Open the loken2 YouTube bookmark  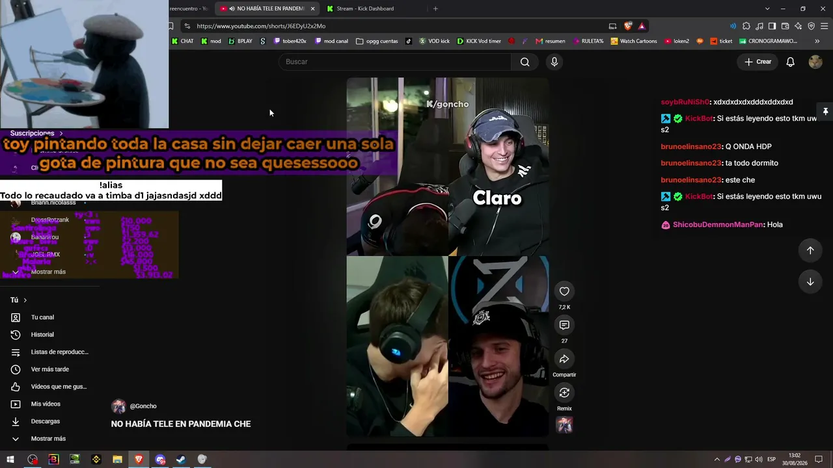677,41
